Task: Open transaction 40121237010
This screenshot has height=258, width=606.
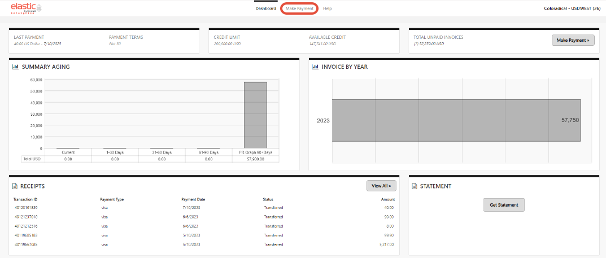Action: [26, 217]
